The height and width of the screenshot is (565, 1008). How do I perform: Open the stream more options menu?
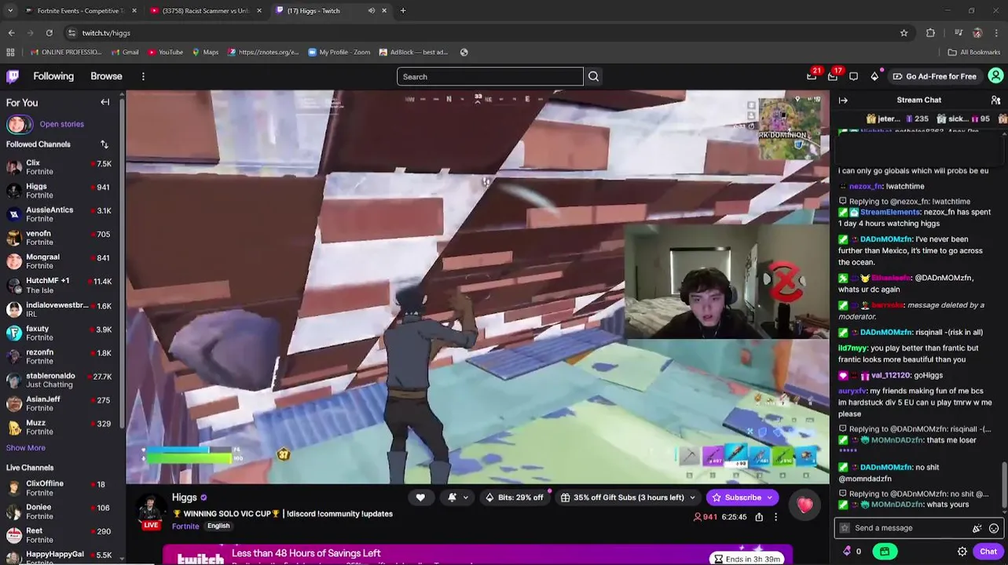[x=775, y=517]
